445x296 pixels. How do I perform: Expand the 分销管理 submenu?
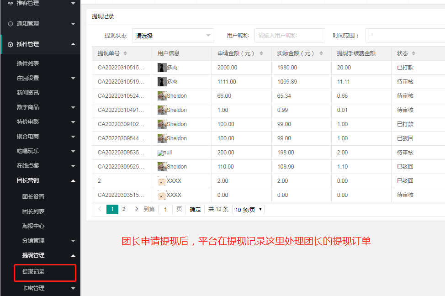73,241
